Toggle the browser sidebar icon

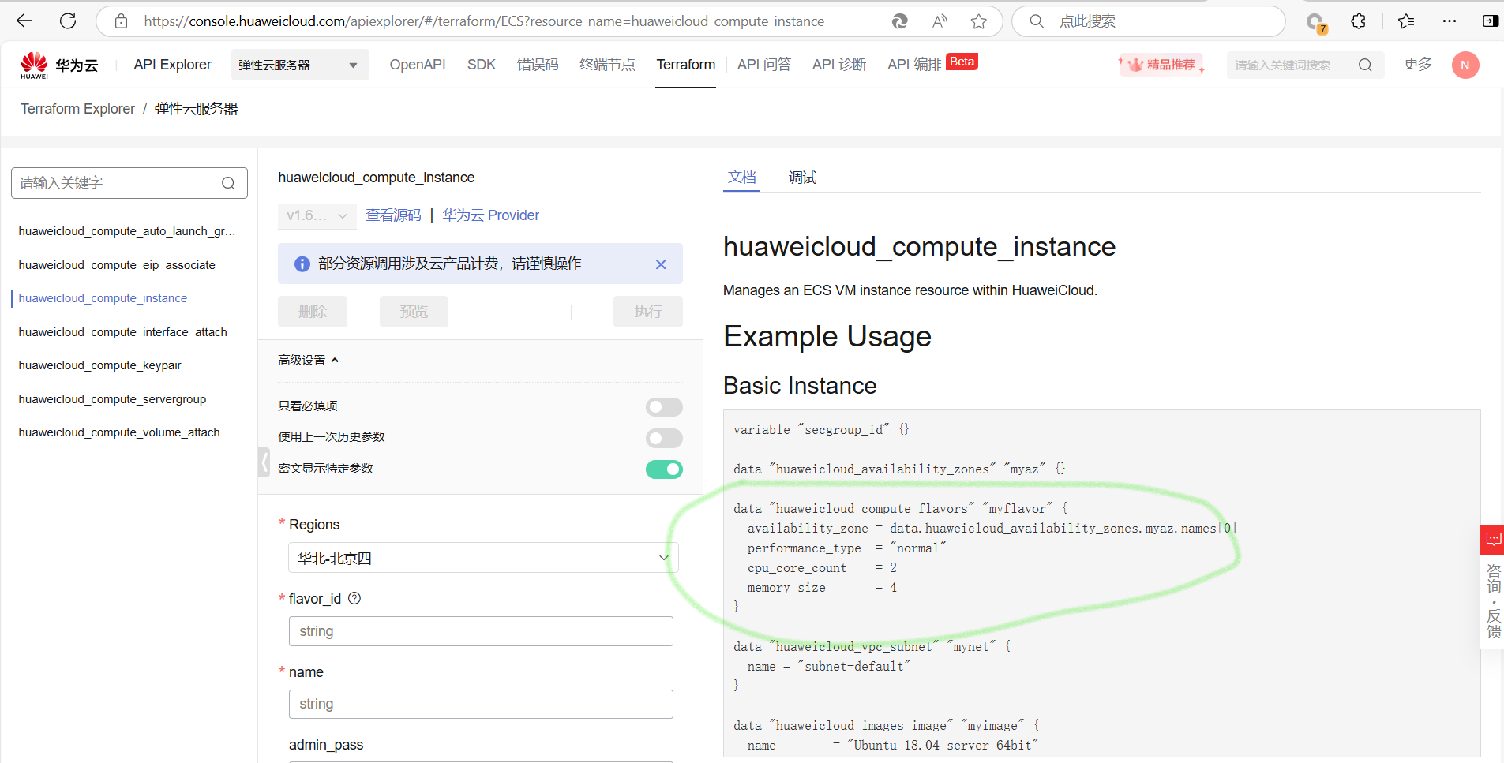tap(1491, 21)
